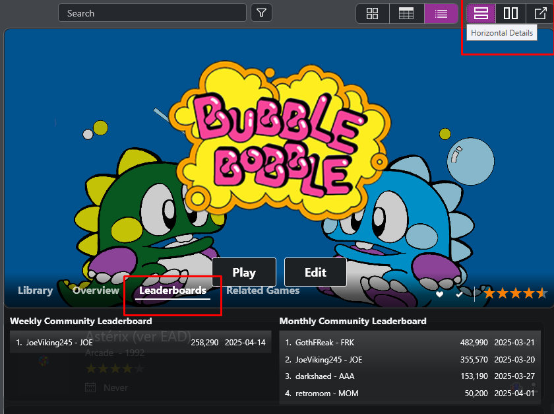
Task: Select GothFReak - FRK leaderboard entry
Action: (410, 343)
